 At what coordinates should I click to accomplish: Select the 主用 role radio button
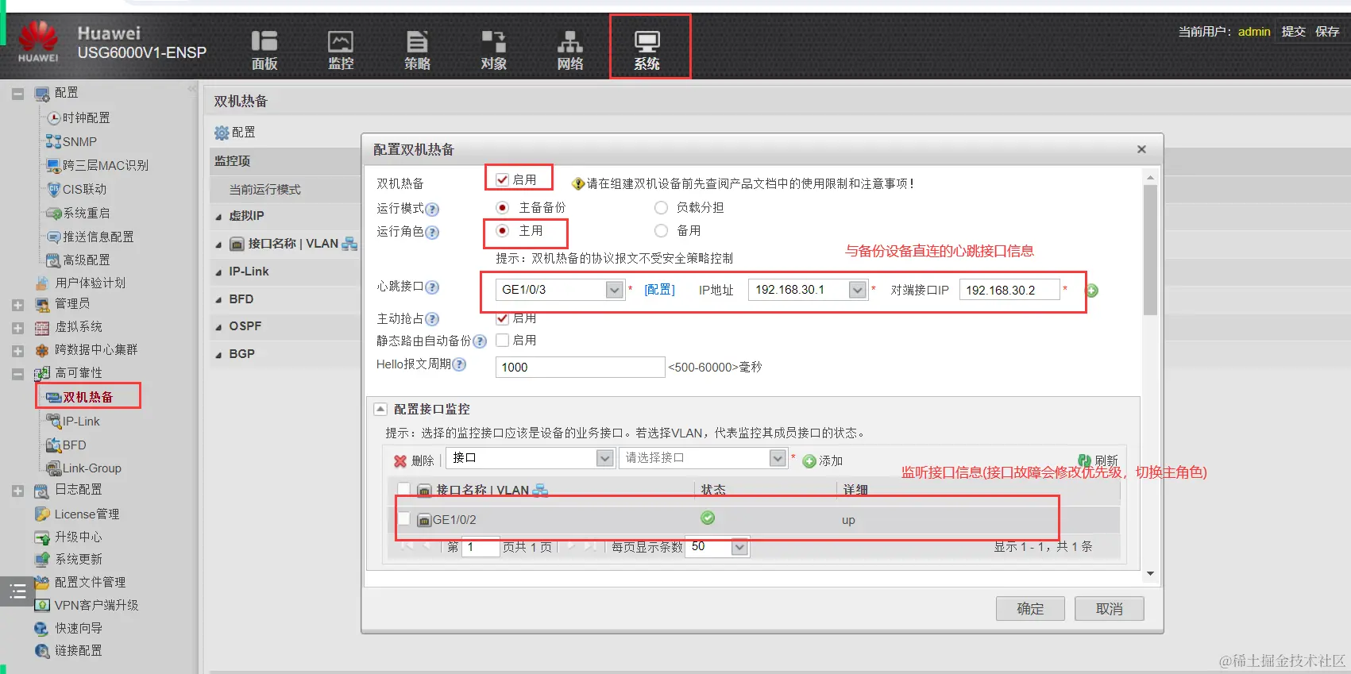(502, 230)
